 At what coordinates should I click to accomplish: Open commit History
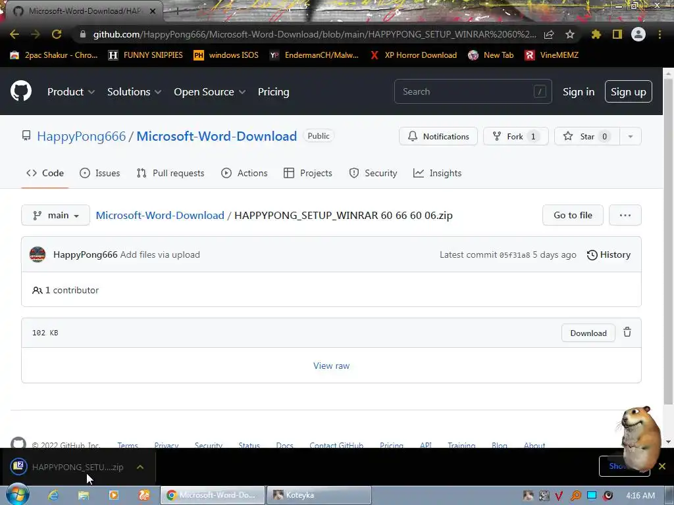pyautogui.click(x=609, y=254)
